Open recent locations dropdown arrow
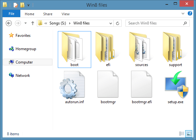This screenshot has height=140, width=196. [25, 23]
